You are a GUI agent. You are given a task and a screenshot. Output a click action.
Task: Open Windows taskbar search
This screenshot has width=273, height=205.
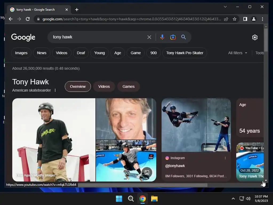(131, 199)
